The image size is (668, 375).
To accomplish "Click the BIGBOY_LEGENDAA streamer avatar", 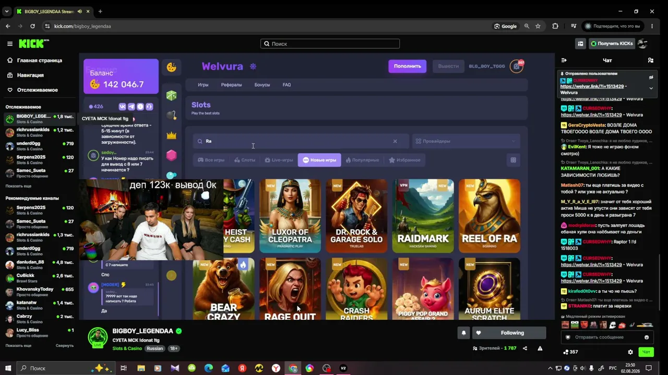I will [98, 337].
